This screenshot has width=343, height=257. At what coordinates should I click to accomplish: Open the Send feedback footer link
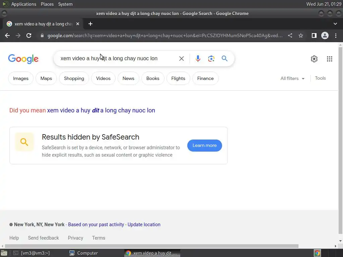click(43, 238)
